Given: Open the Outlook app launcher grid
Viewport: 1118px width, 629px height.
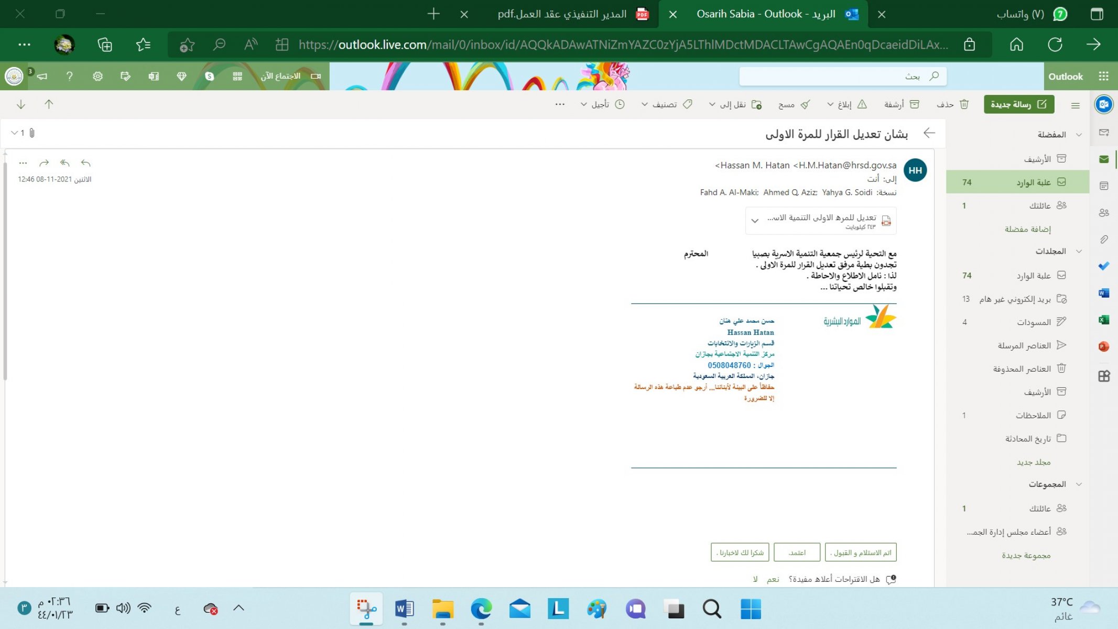Looking at the screenshot, I should point(1103,77).
